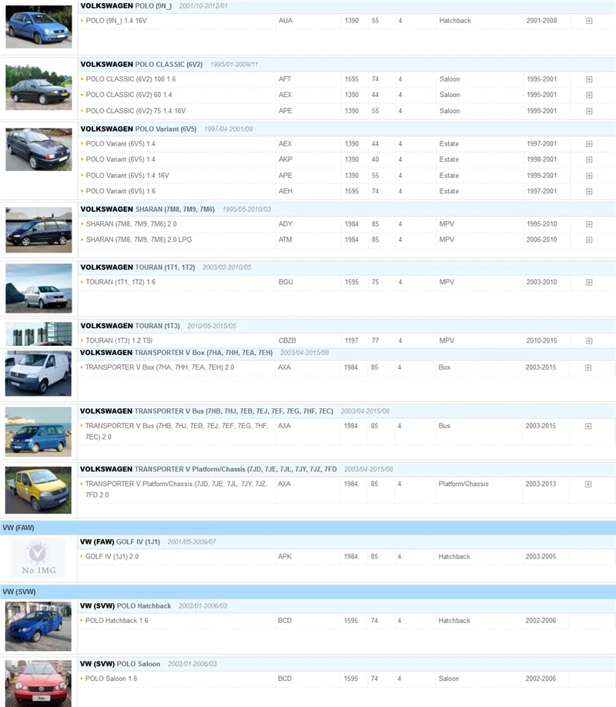Select the VOLKSWAGEN POLO CLASSIC (6V2) heading

142,65
